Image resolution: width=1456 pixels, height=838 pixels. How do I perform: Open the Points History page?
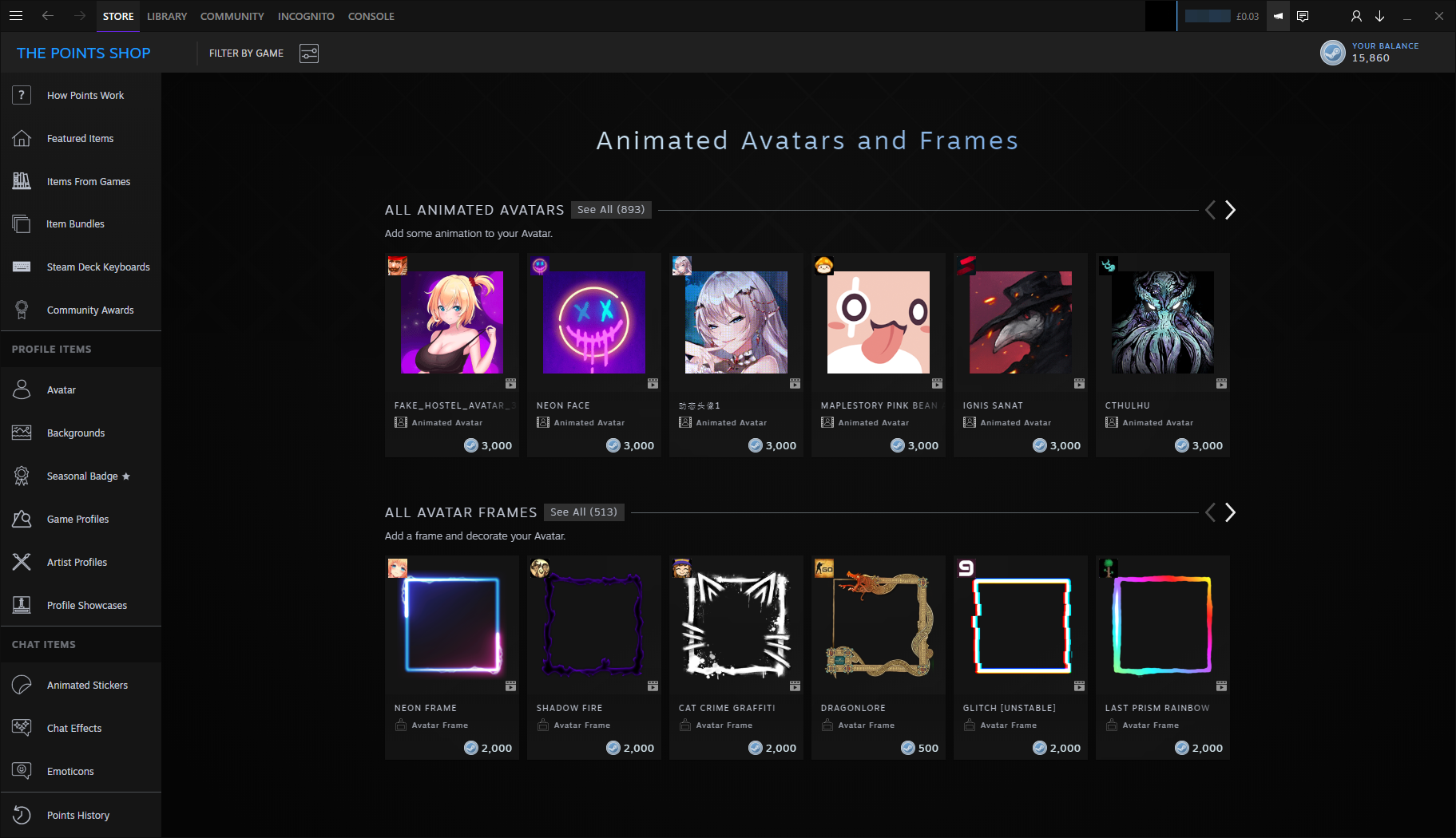tap(77, 815)
